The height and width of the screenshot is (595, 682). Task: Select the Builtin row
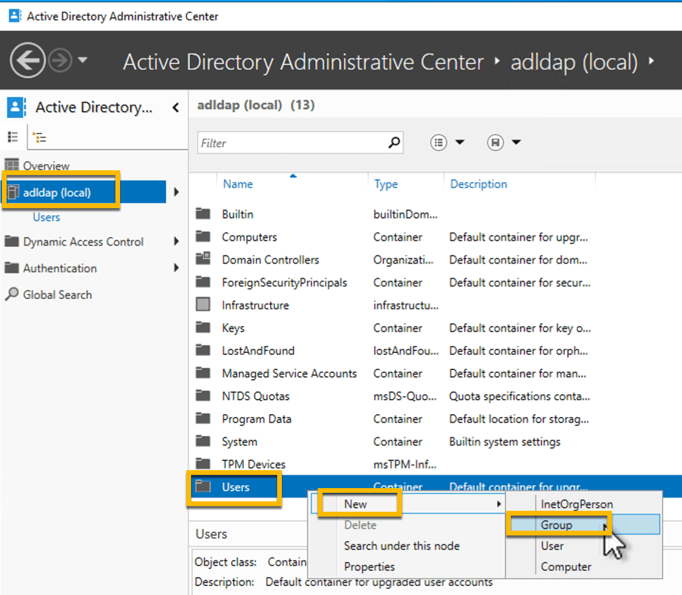tap(435, 214)
